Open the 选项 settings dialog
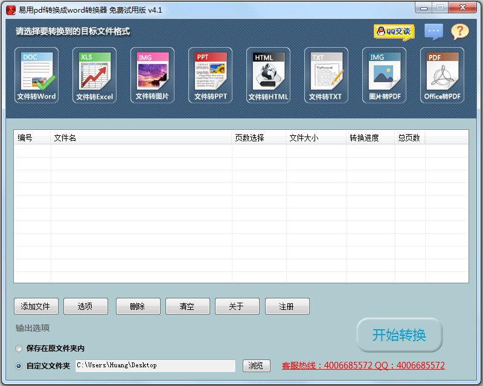This screenshot has height=386, width=483. (x=85, y=306)
